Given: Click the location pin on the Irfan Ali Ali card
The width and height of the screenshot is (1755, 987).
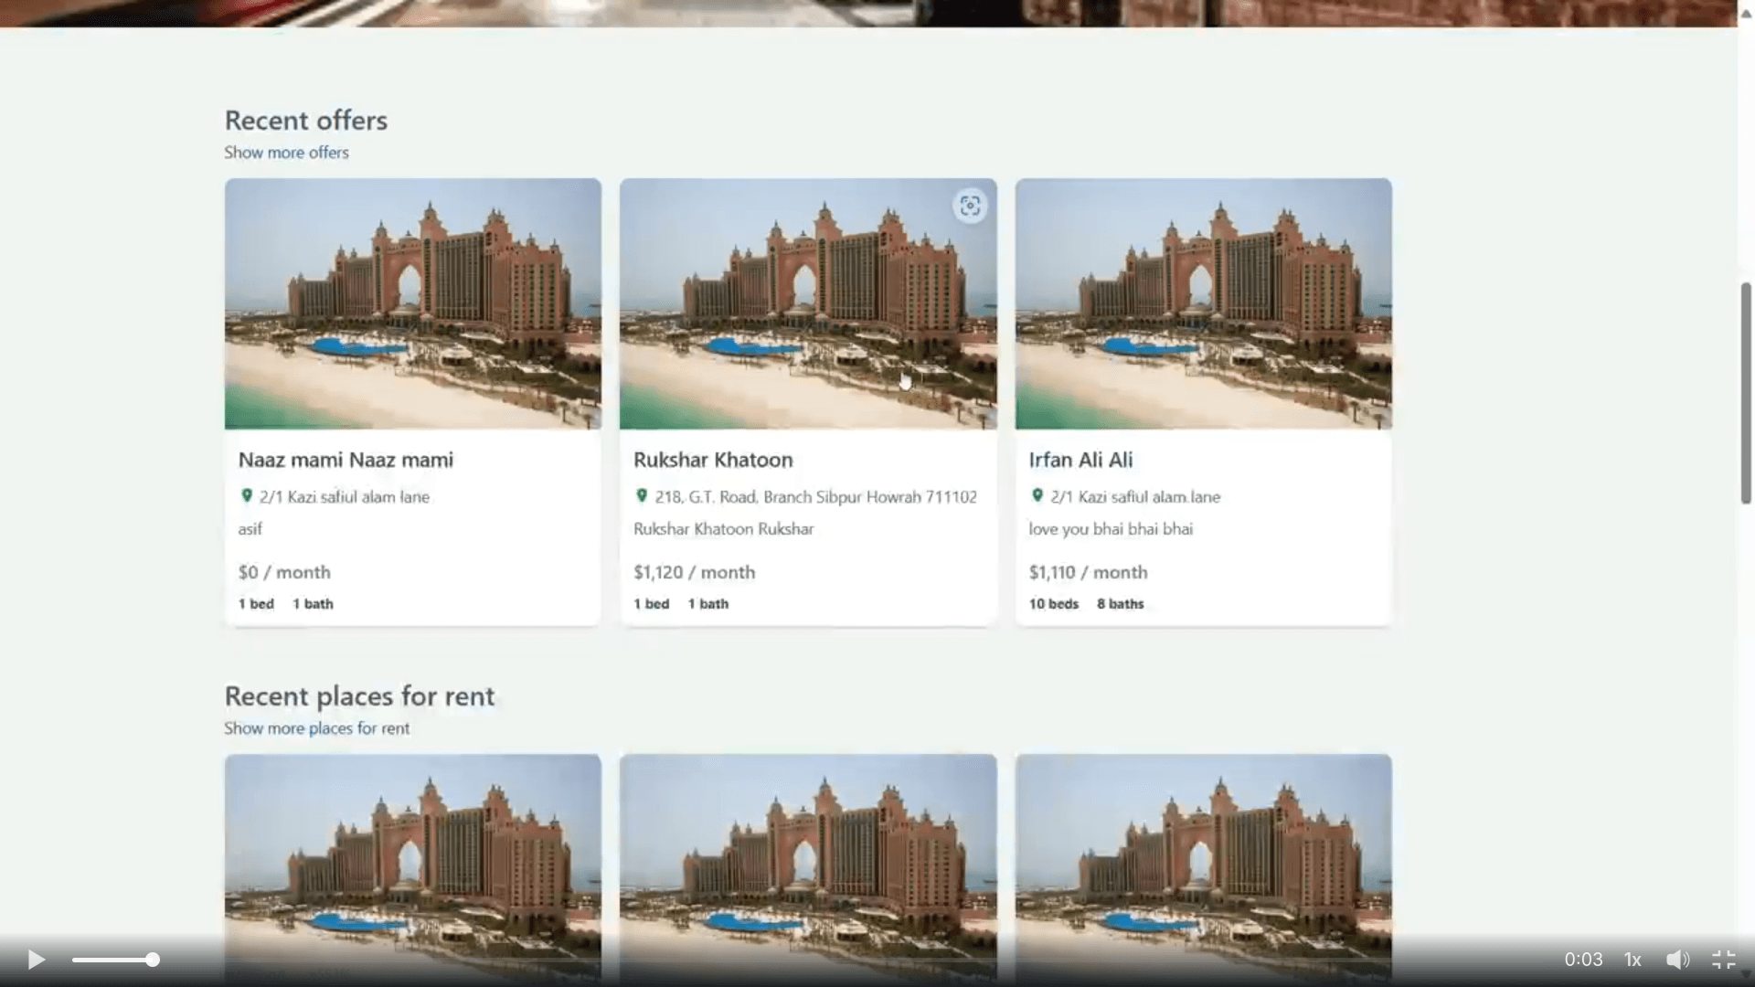Looking at the screenshot, I should tap(1037, 495).
